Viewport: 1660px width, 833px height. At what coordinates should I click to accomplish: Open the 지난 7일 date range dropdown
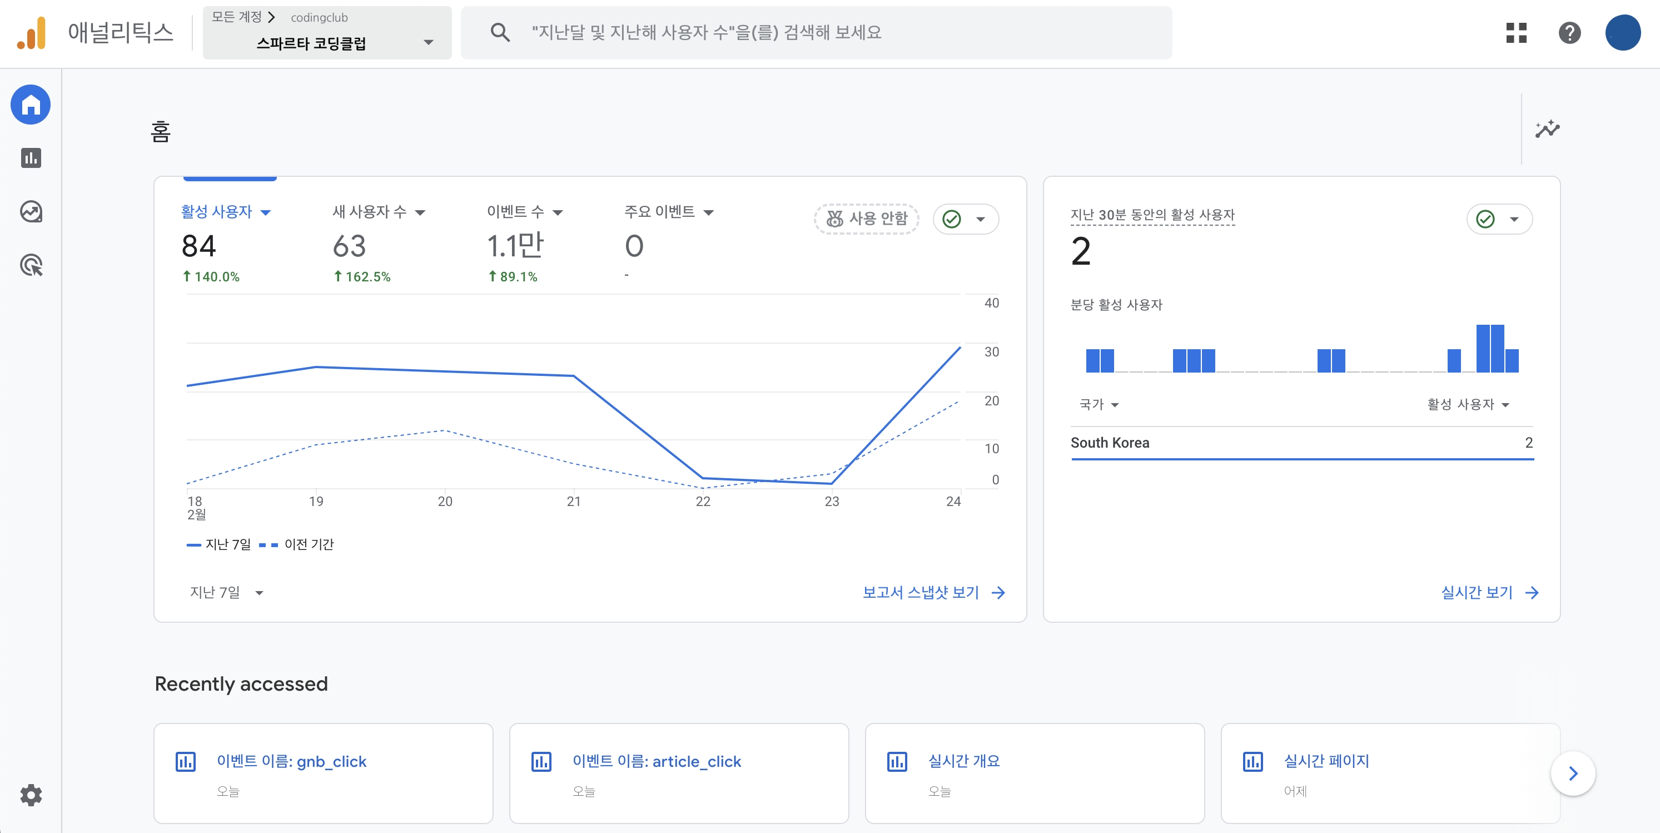coord(226,592)
